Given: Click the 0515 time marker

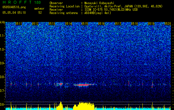Looking at the screenshot, I should pyautogui.click(x=85, y=24).
